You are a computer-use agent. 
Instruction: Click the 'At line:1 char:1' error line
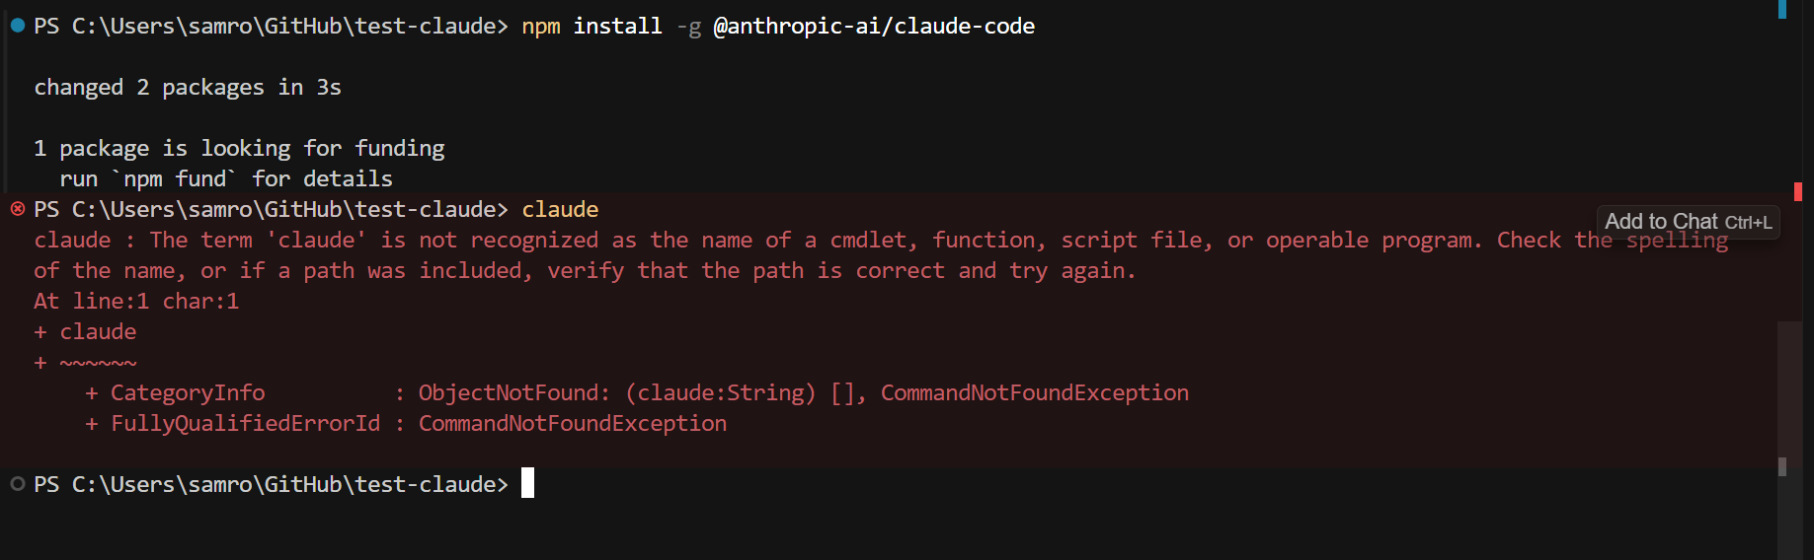tap(136, 302)
